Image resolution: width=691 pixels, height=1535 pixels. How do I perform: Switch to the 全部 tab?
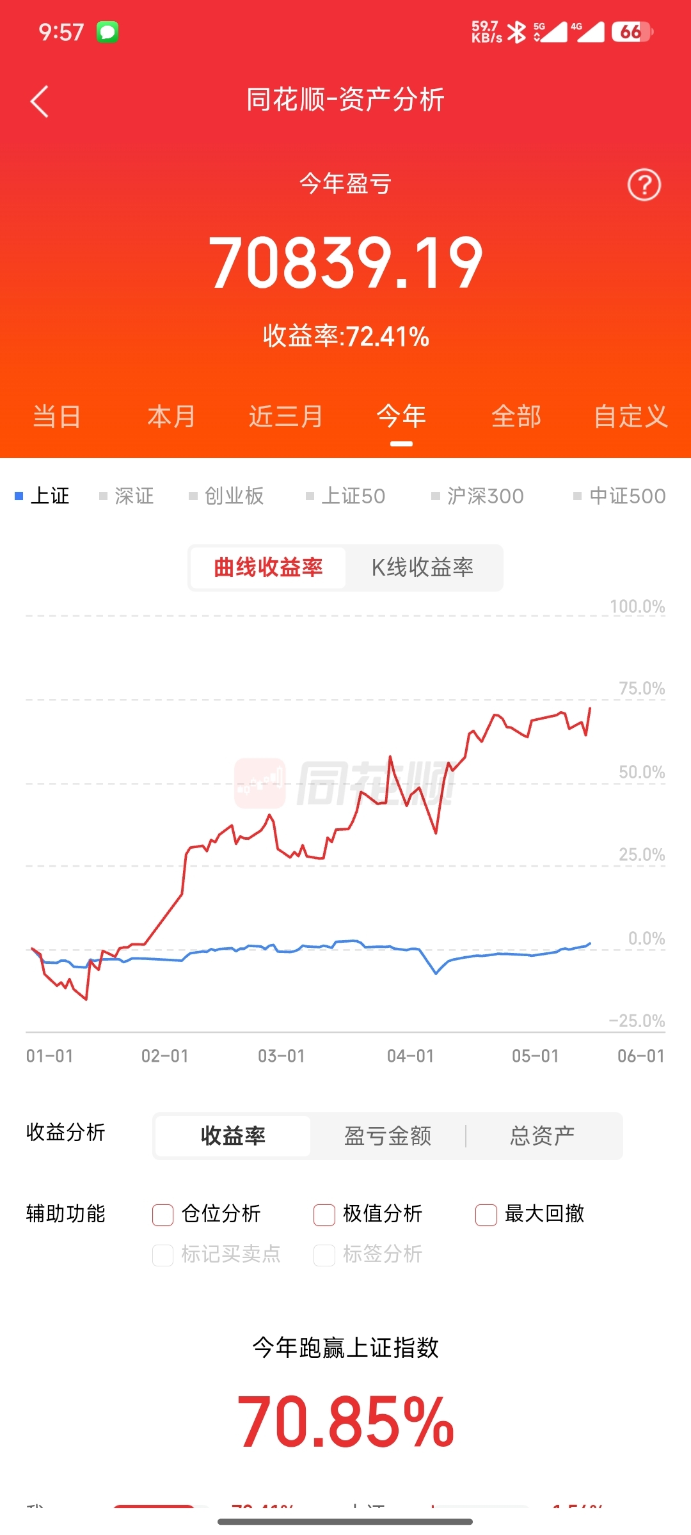click(x=516, y=416)
